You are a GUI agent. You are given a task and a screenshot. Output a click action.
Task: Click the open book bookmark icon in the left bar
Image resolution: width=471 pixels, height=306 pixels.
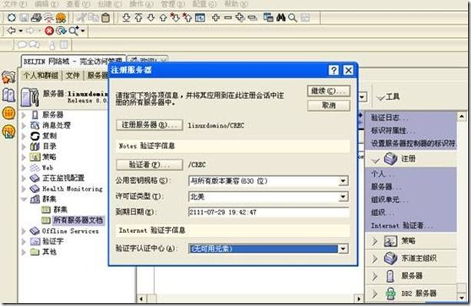click(x=8, y=95)
